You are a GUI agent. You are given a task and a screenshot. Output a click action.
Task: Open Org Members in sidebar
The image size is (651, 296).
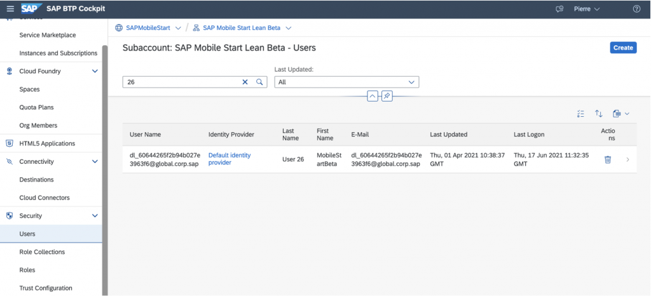coord(38,125)
